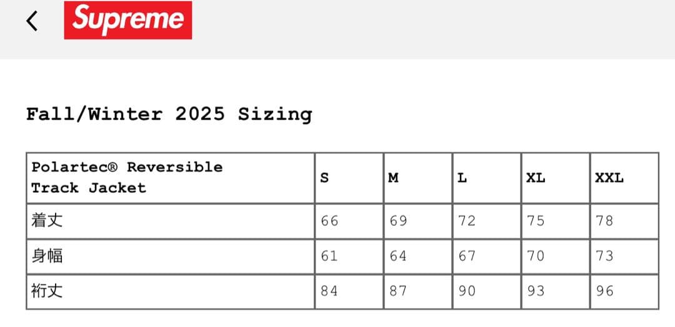Click the L size column header

pos(462,178)
